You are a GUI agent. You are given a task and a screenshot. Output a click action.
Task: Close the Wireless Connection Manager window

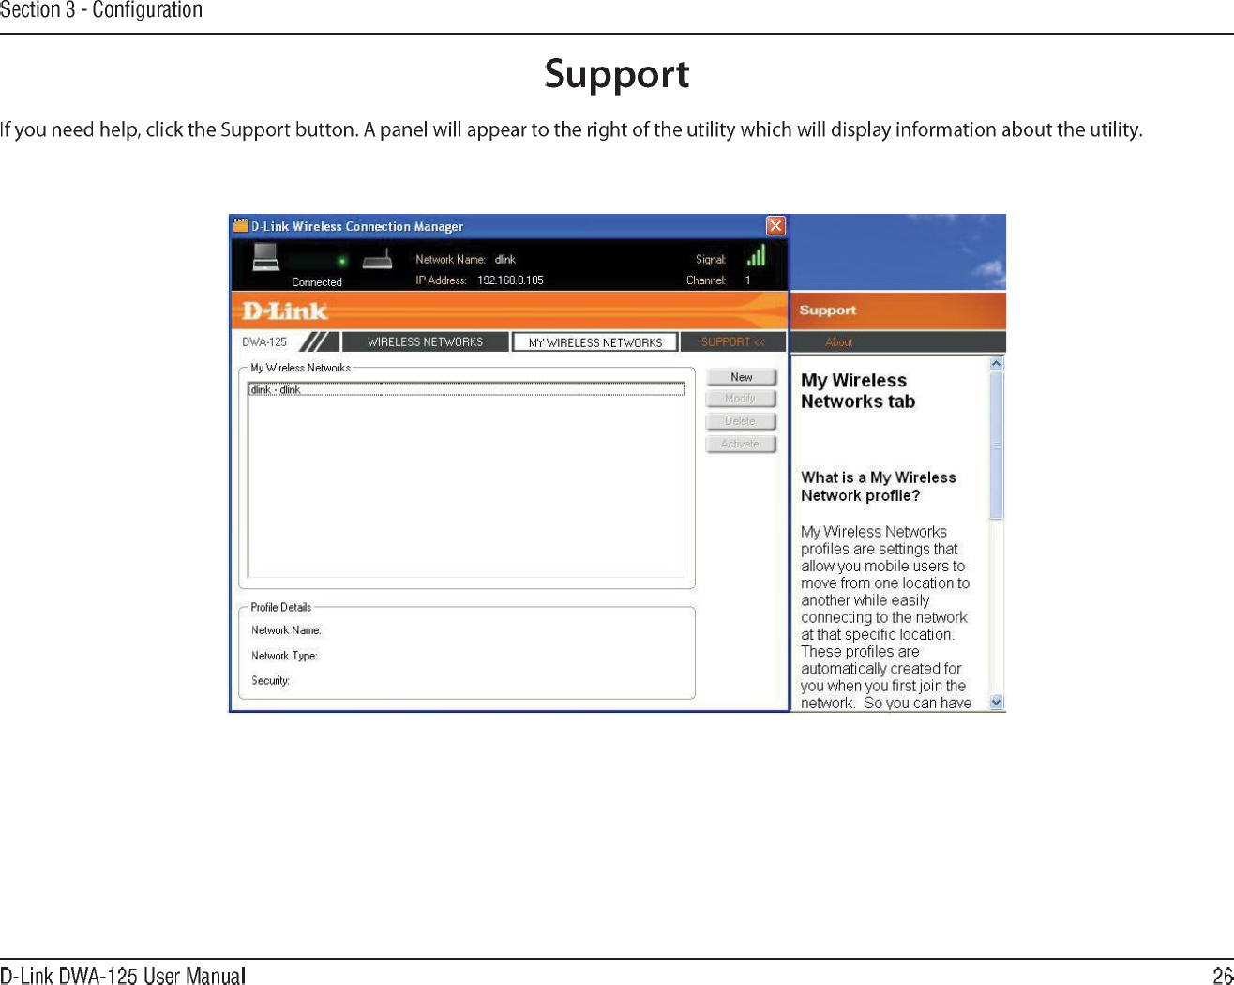pyautogui.click(x=775, y=226)
